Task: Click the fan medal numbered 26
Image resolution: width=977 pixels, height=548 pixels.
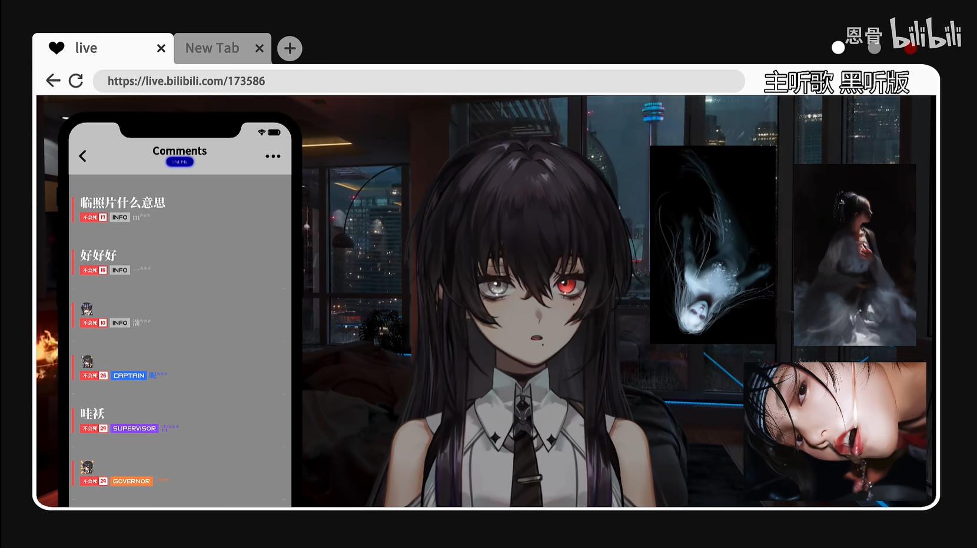Action: [94, 376]
